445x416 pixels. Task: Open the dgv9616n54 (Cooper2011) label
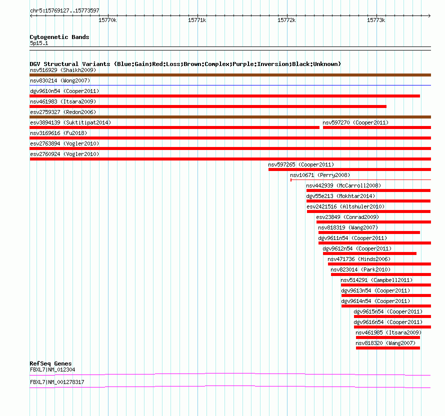click(388, 322)
